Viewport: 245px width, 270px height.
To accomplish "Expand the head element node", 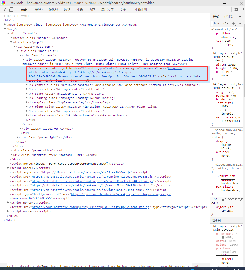I will [x=5, y=25].
